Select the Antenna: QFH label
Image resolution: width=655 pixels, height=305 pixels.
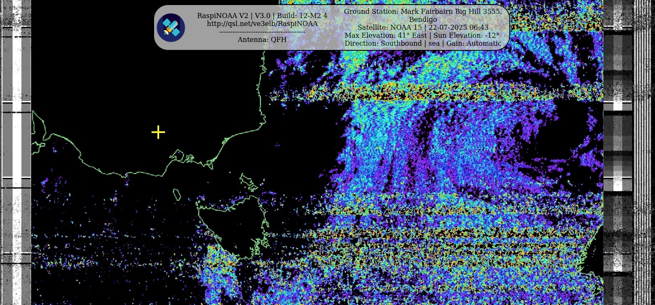[262, 40]
